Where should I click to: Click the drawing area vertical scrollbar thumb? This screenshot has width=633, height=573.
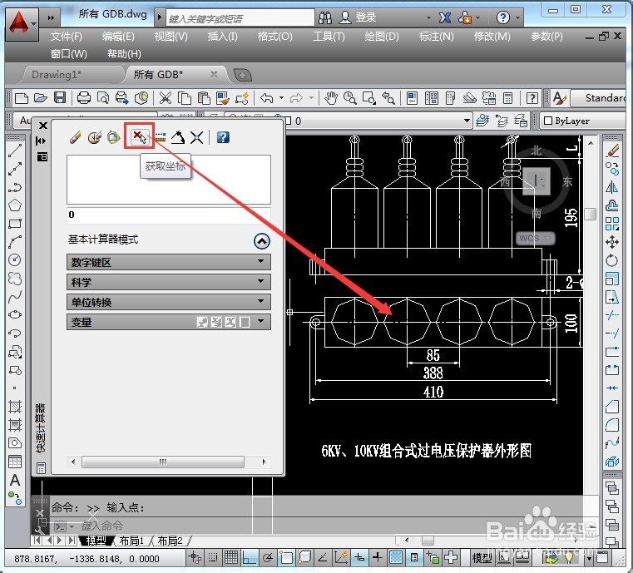(x=591, y=214)
